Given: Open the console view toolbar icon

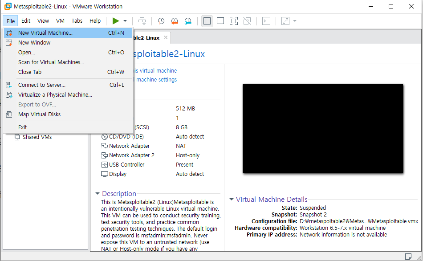Looking at the screenshot, I should (x=266, y=21).
